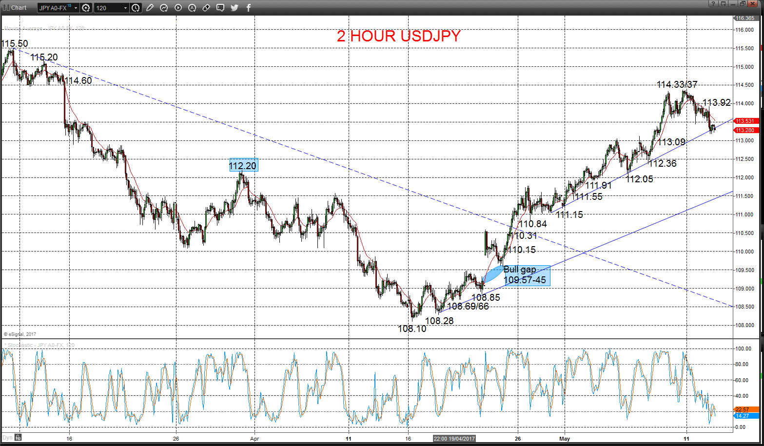Click 116.000 on the price axis
Image resolution: width=764 pixels, height=446 pixels.
[x=744, y=30]
